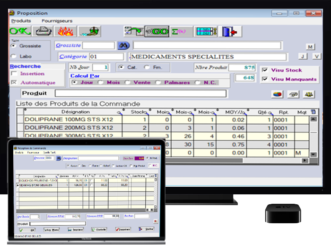Toggle the Visu Manquants checkbox
Screen dimensions: 331x245
(265, 79)
